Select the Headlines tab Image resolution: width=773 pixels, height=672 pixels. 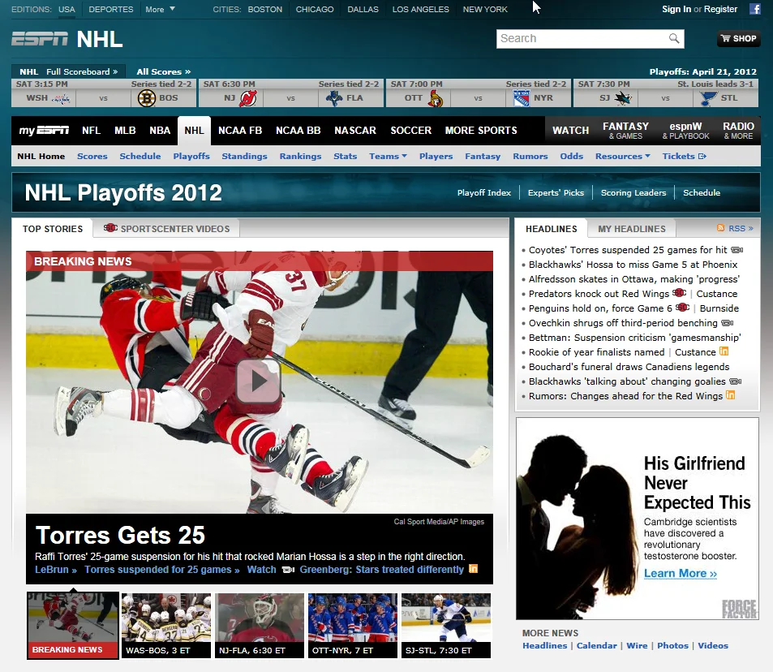pyautogui.click(x=551, y=228)
